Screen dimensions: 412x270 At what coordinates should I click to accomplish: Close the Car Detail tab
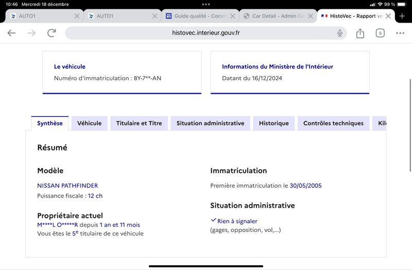(x=311, y=16)
